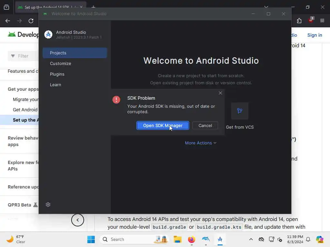Open a new browser tab

click(x=93, y=7)
